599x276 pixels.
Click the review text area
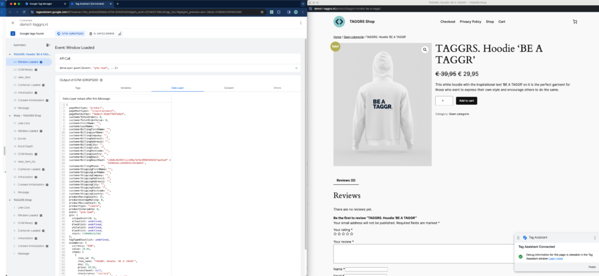click(424, 254)
